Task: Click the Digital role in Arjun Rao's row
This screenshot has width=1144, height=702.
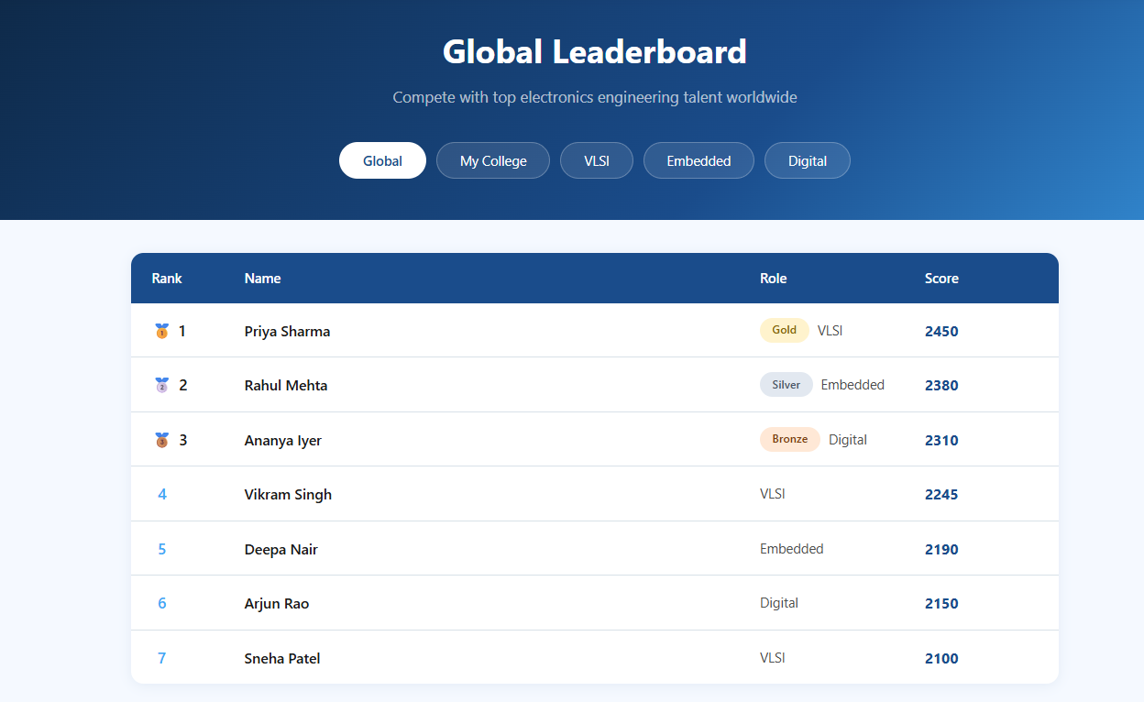Action: click(779, 603)
